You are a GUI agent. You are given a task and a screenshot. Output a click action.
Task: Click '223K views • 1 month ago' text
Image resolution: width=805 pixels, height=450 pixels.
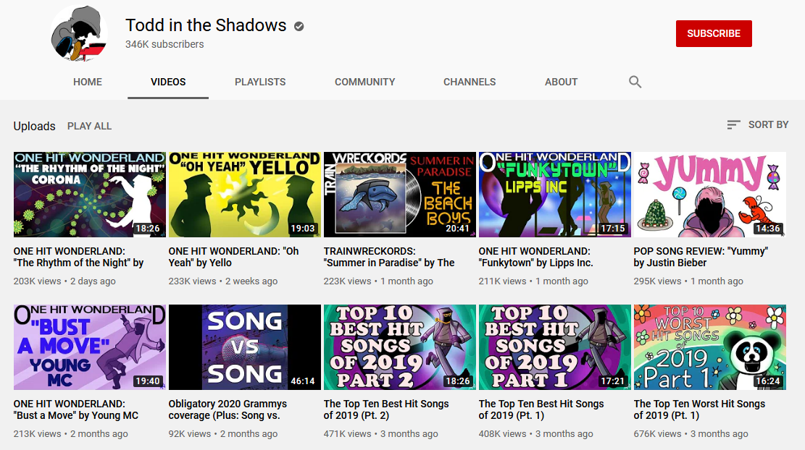(x=378, y=281)
